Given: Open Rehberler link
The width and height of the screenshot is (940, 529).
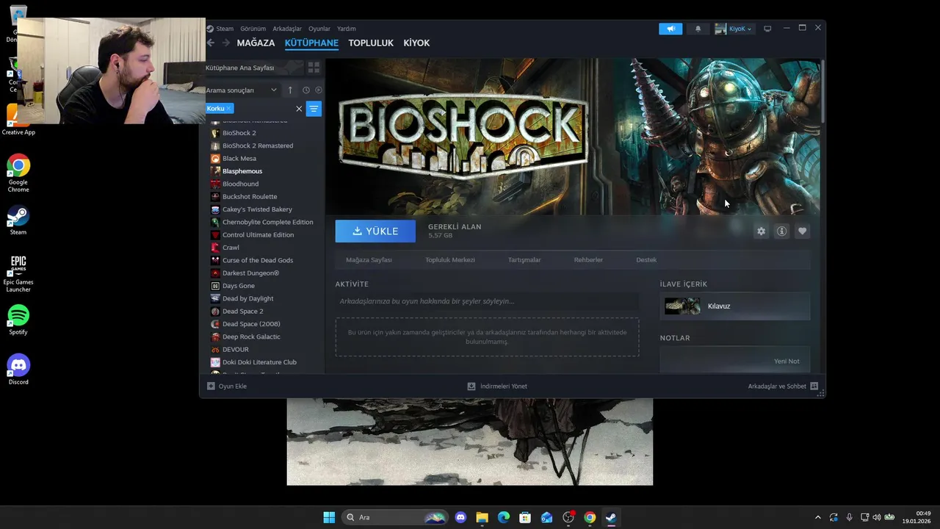Looking at the screenshot, I should point(588,260).
